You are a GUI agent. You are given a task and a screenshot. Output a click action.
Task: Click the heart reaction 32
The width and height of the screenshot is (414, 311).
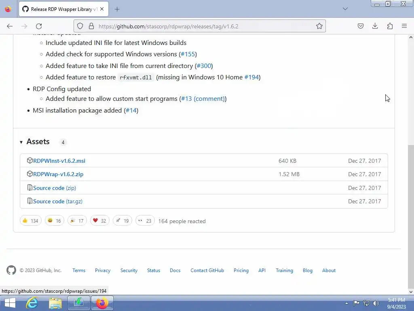(x=99, y=221)
